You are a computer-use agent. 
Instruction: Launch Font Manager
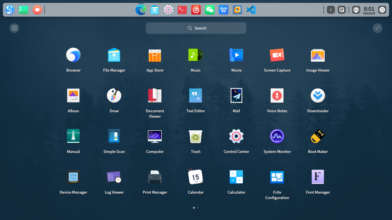[318, 177]
